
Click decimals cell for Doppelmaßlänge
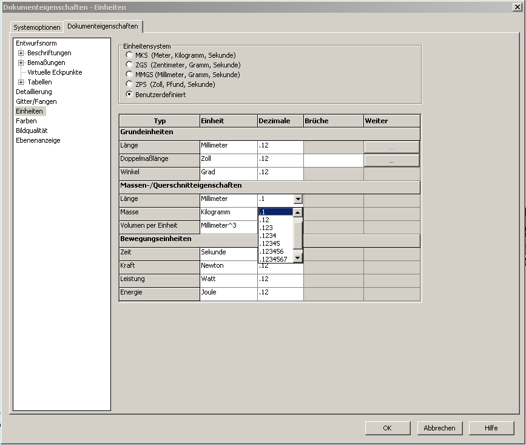tap(280, 161)
